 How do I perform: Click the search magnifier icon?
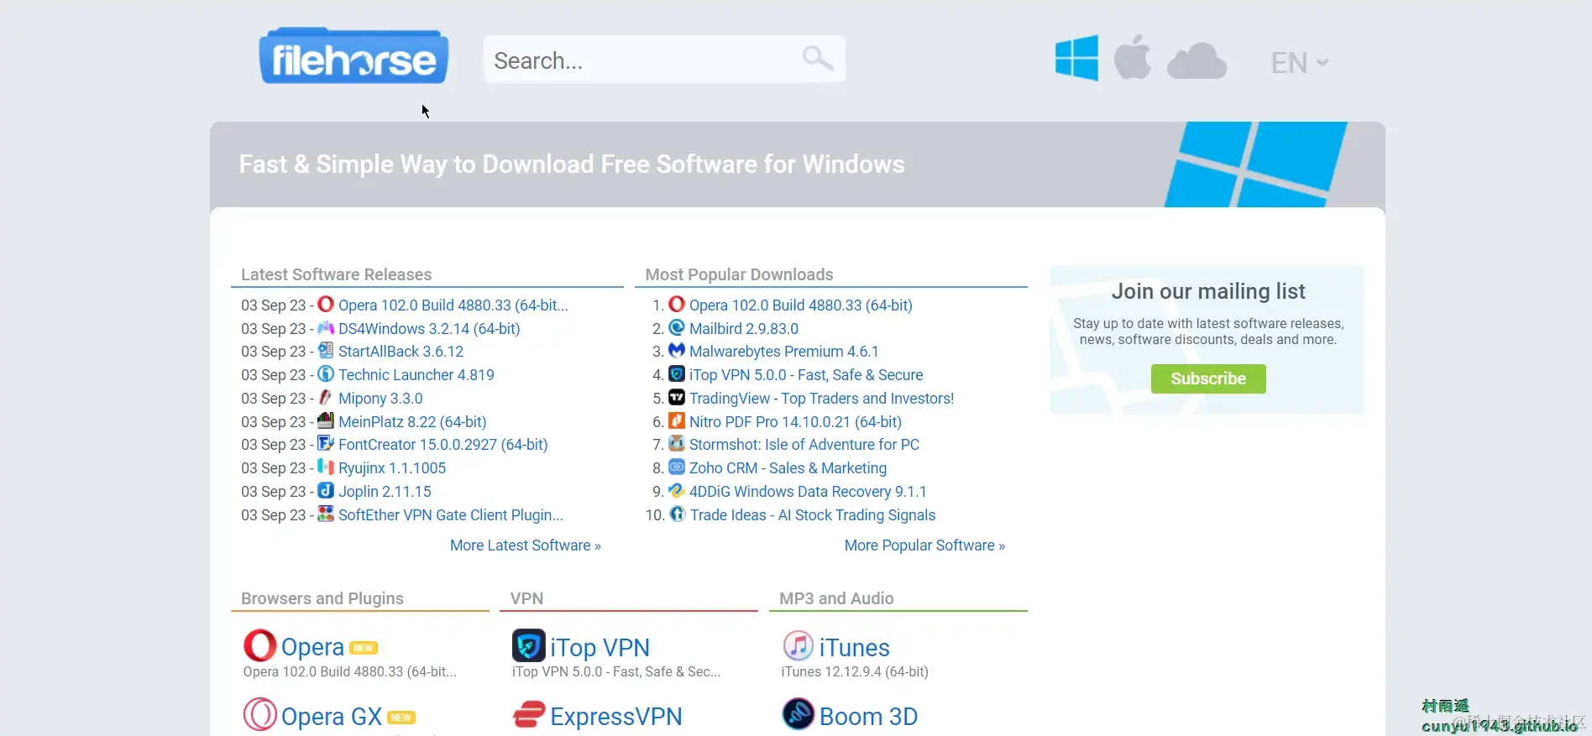pyautogui.click(x=817, y=58)
